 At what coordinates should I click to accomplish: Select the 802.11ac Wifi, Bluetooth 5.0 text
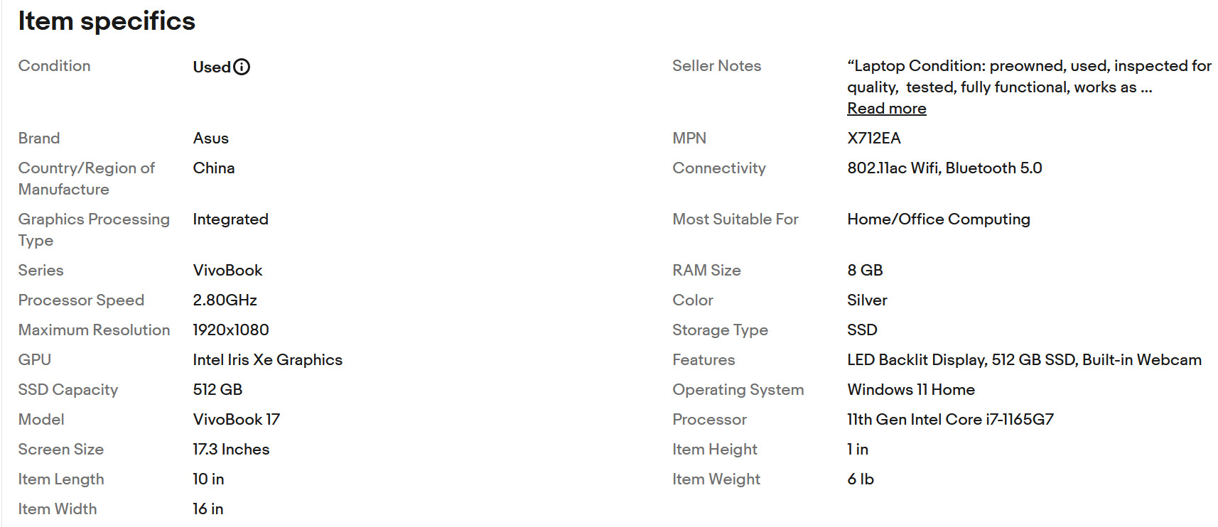944,168
